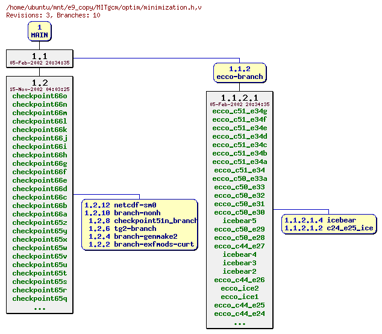Click tag ecco_c50_e29
Viewport: 382px width, 334px height.
(x=240, y=229)
